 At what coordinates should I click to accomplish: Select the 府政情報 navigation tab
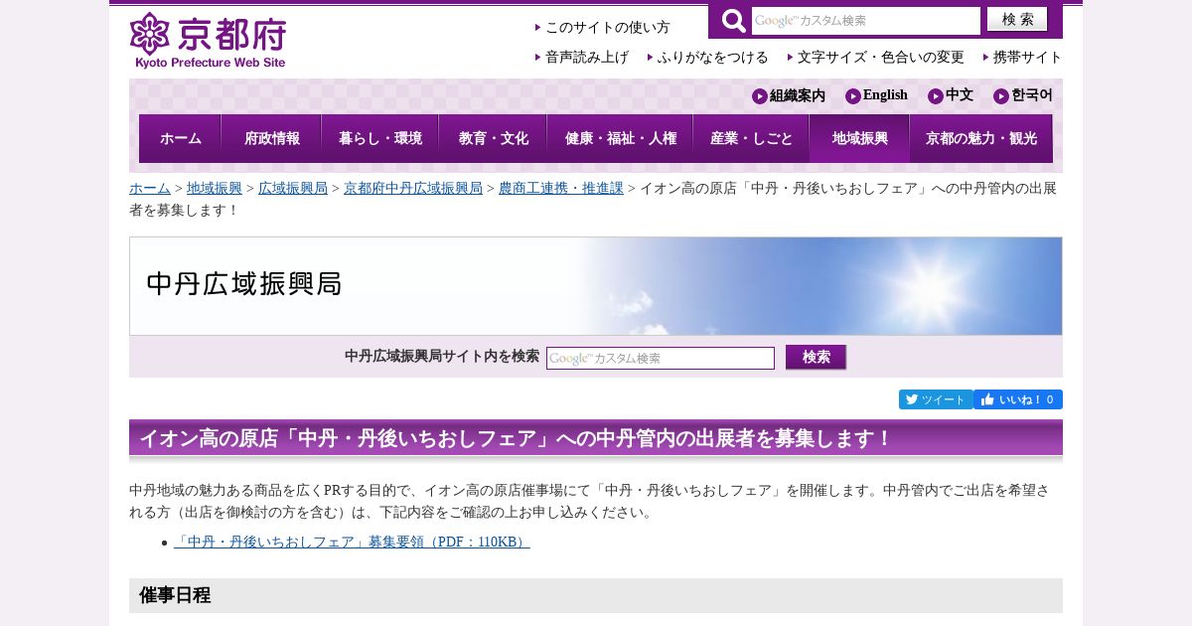(x=271, y=138)
